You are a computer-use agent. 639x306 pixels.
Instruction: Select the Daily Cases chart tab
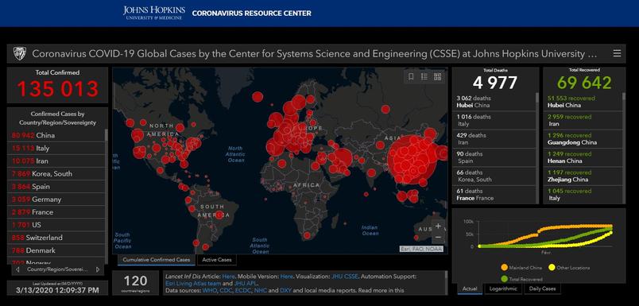coord(542,289)
